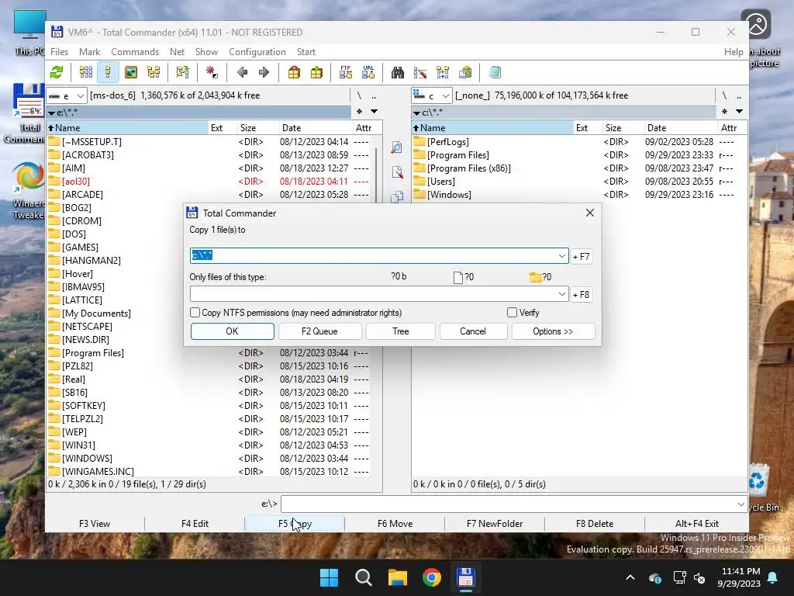Enable Copy NTFS permissions checkbox
794x596 pixels.
point(195,313)
